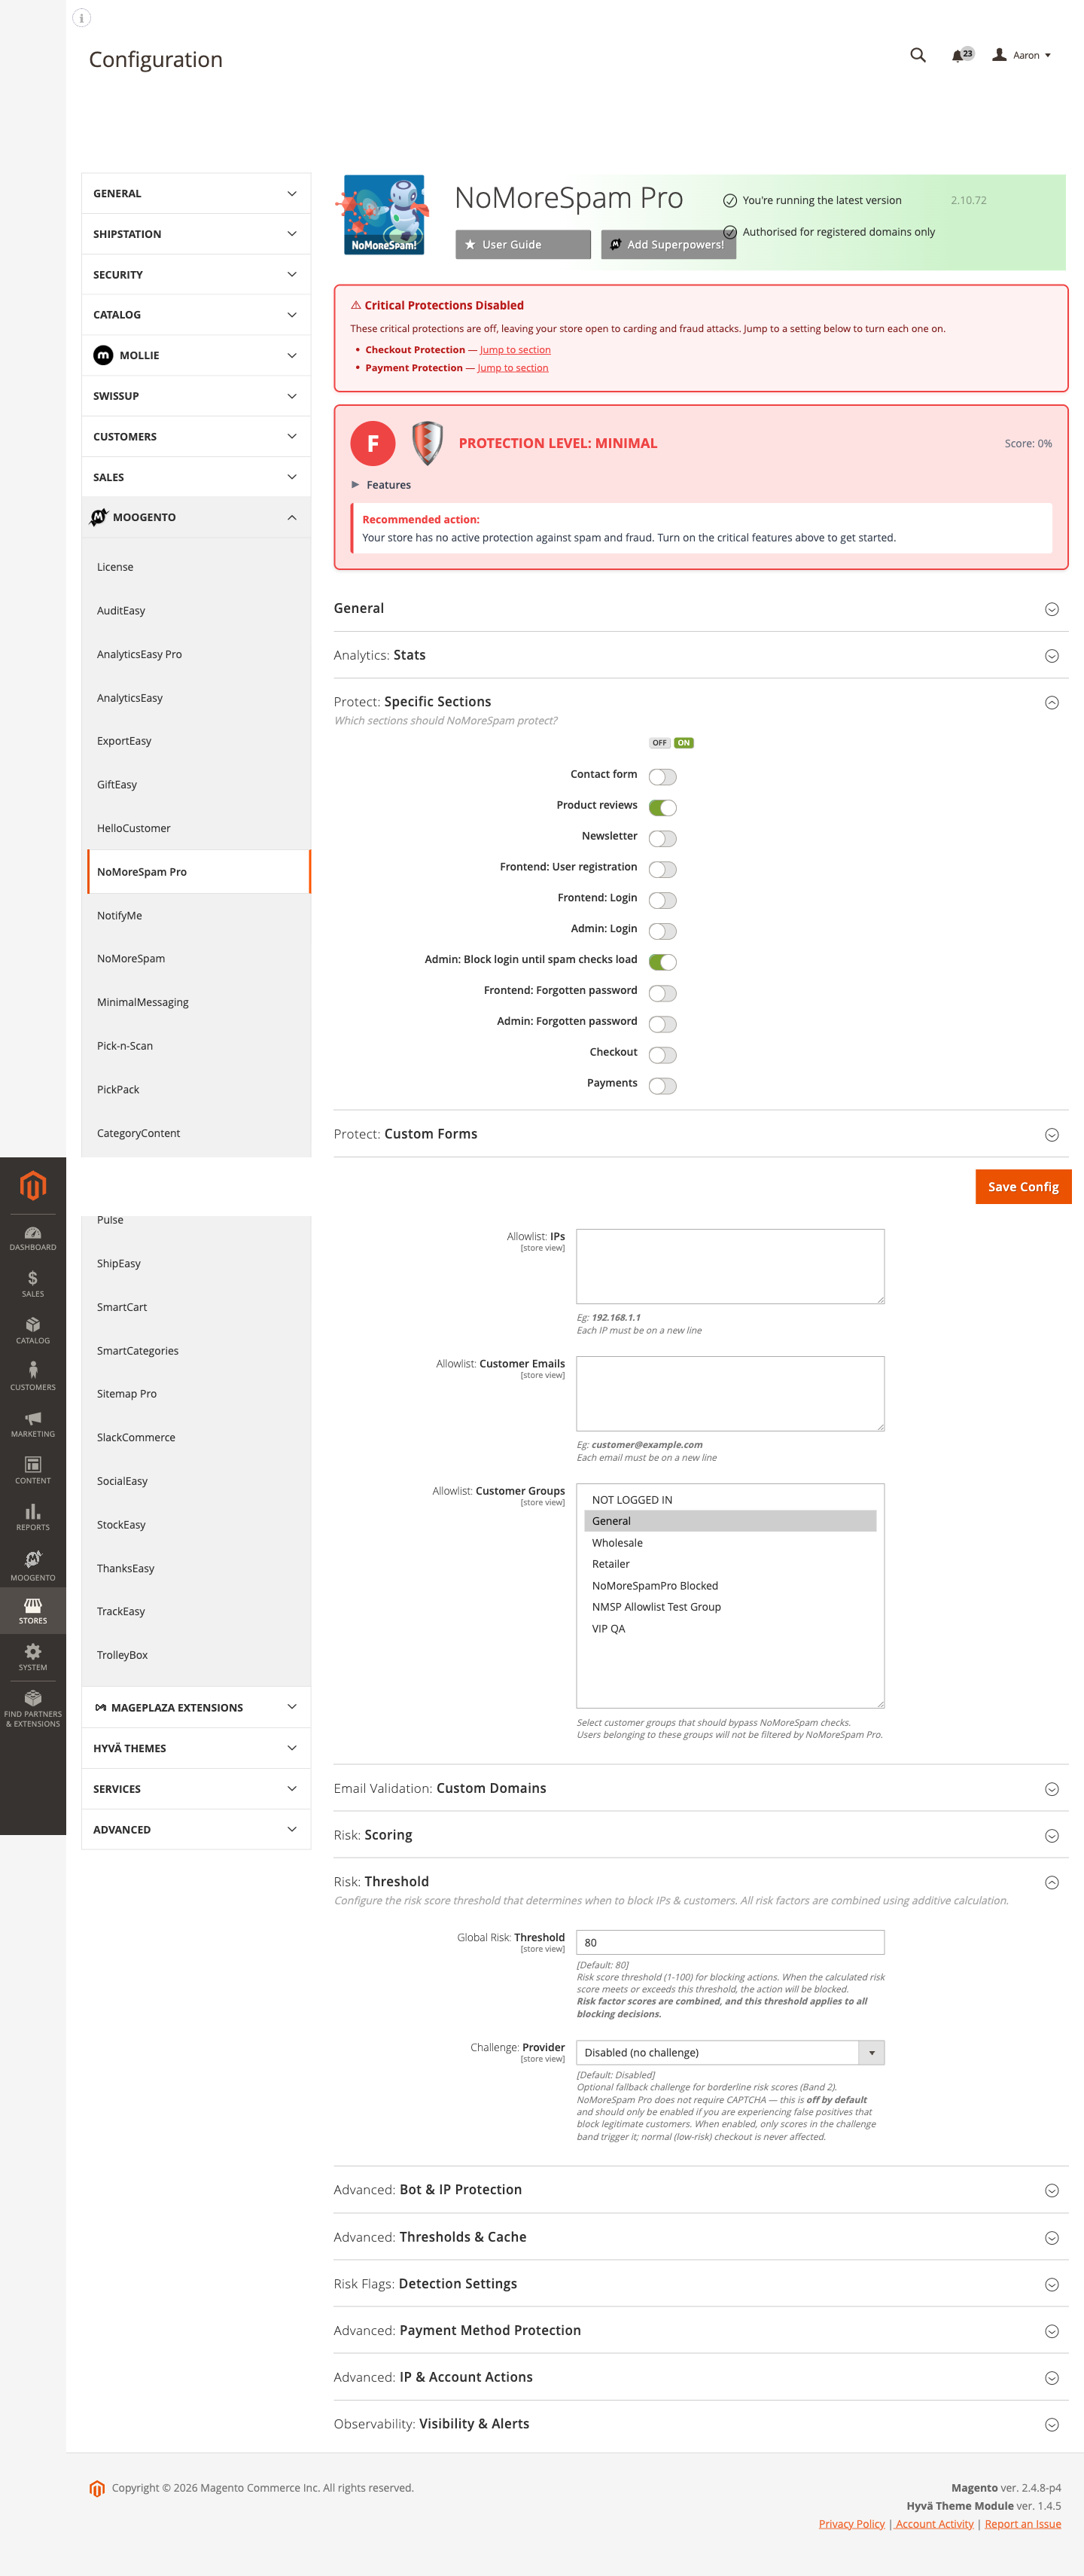Expand Risk: Scoring section
The image size is (1084, 2576).
pyautogui.click(x=700, y=1835)
